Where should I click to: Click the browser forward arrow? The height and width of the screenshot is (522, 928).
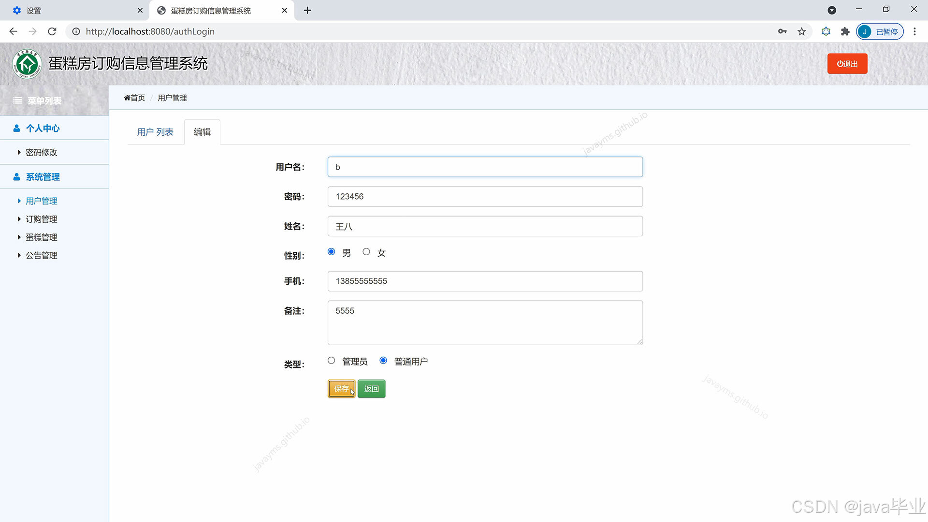click(32, 31)
